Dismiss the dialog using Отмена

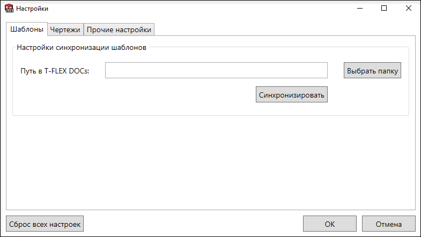tap(388, 224)
